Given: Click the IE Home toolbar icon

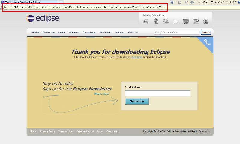Looking at the screenshot, I should (x=172, y=2).
